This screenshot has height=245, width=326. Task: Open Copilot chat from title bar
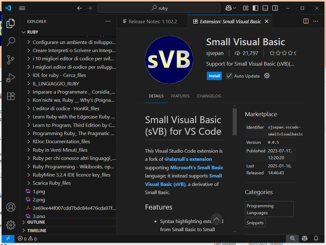point(229,8)
